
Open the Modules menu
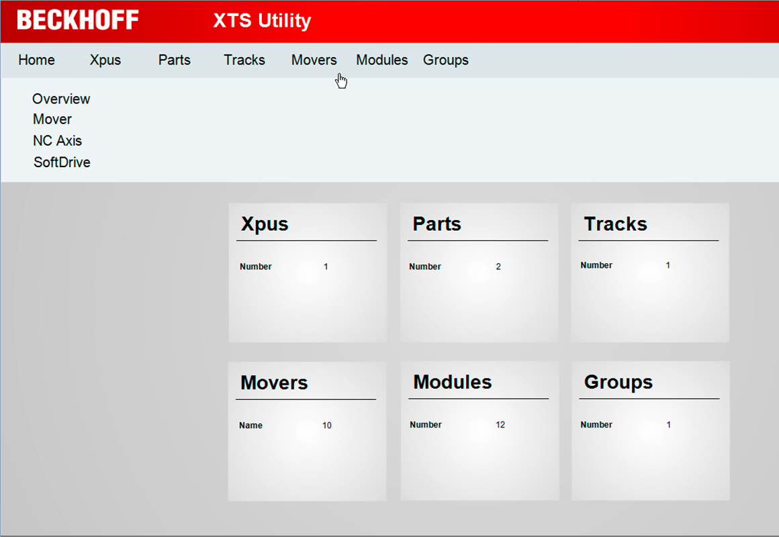(381, 60)
